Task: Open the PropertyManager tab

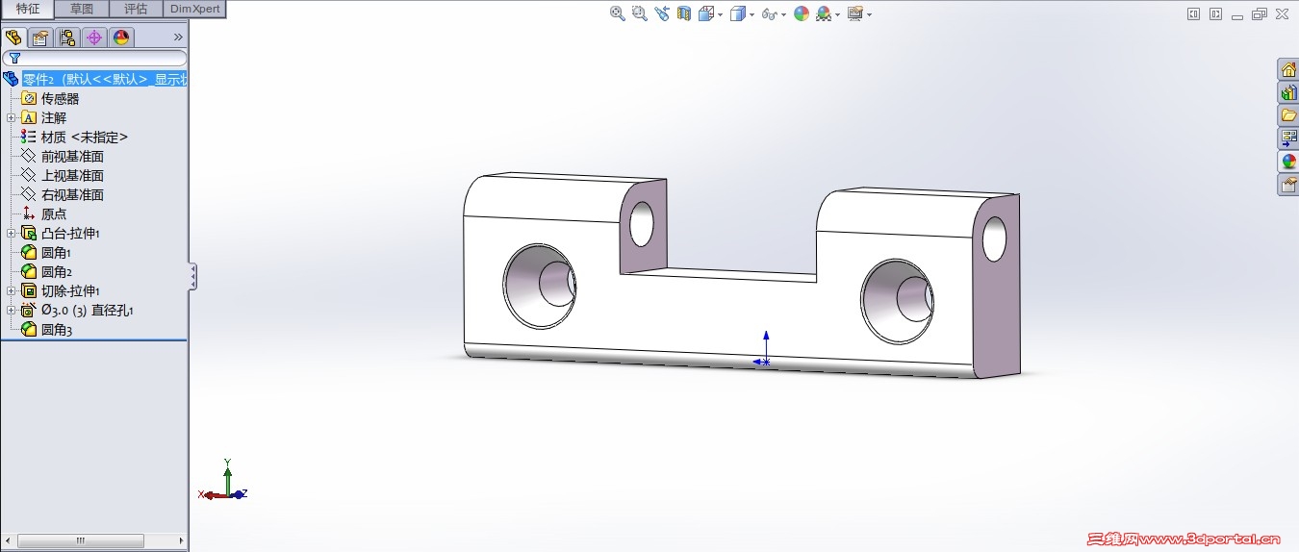Action: tap(39, 38)
